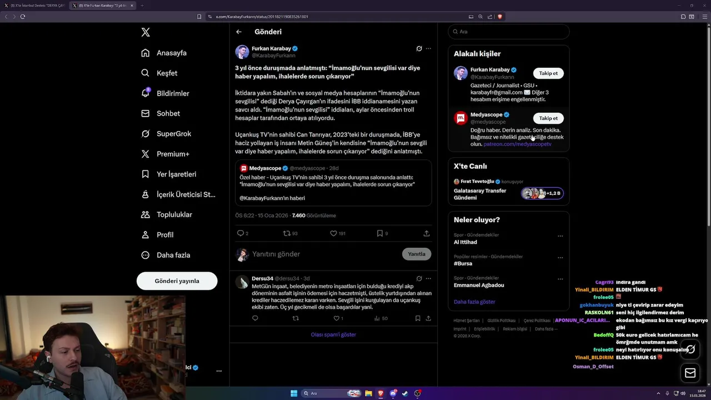Open floating messages envelope button

[x=690, y=373]
